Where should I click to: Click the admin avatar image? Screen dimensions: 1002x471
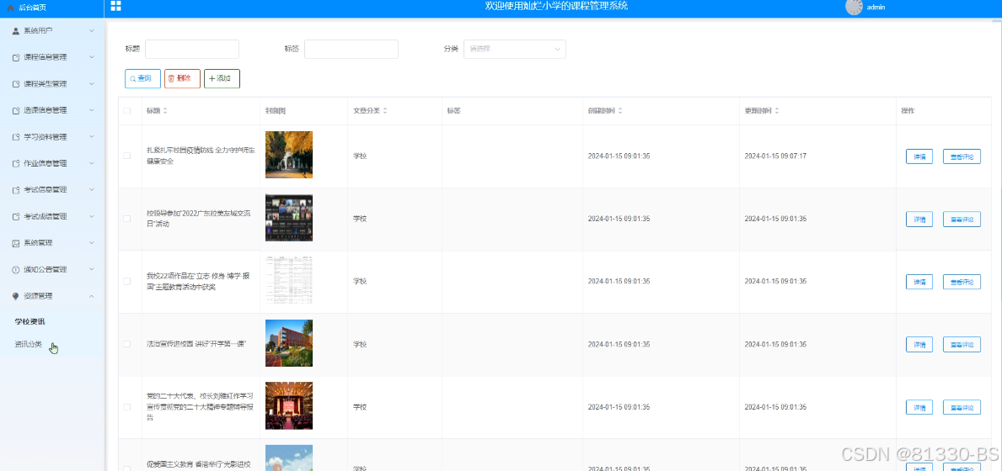(854, 7)
